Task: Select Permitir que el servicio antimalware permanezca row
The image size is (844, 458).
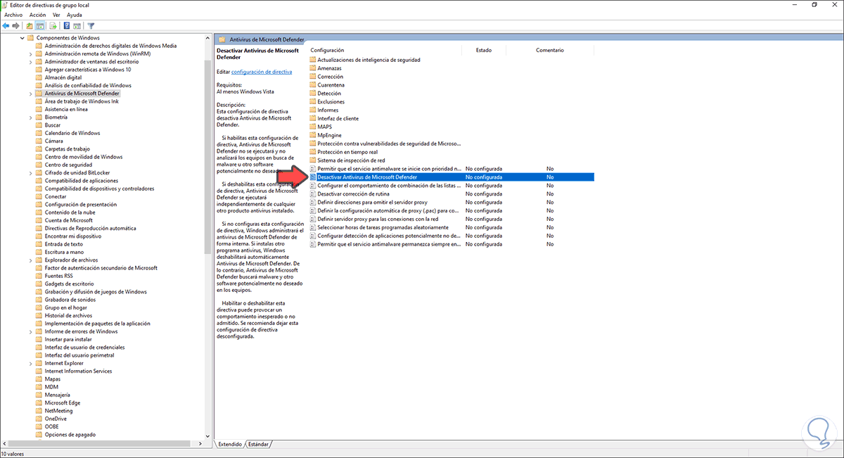Action: pos(452,245)
